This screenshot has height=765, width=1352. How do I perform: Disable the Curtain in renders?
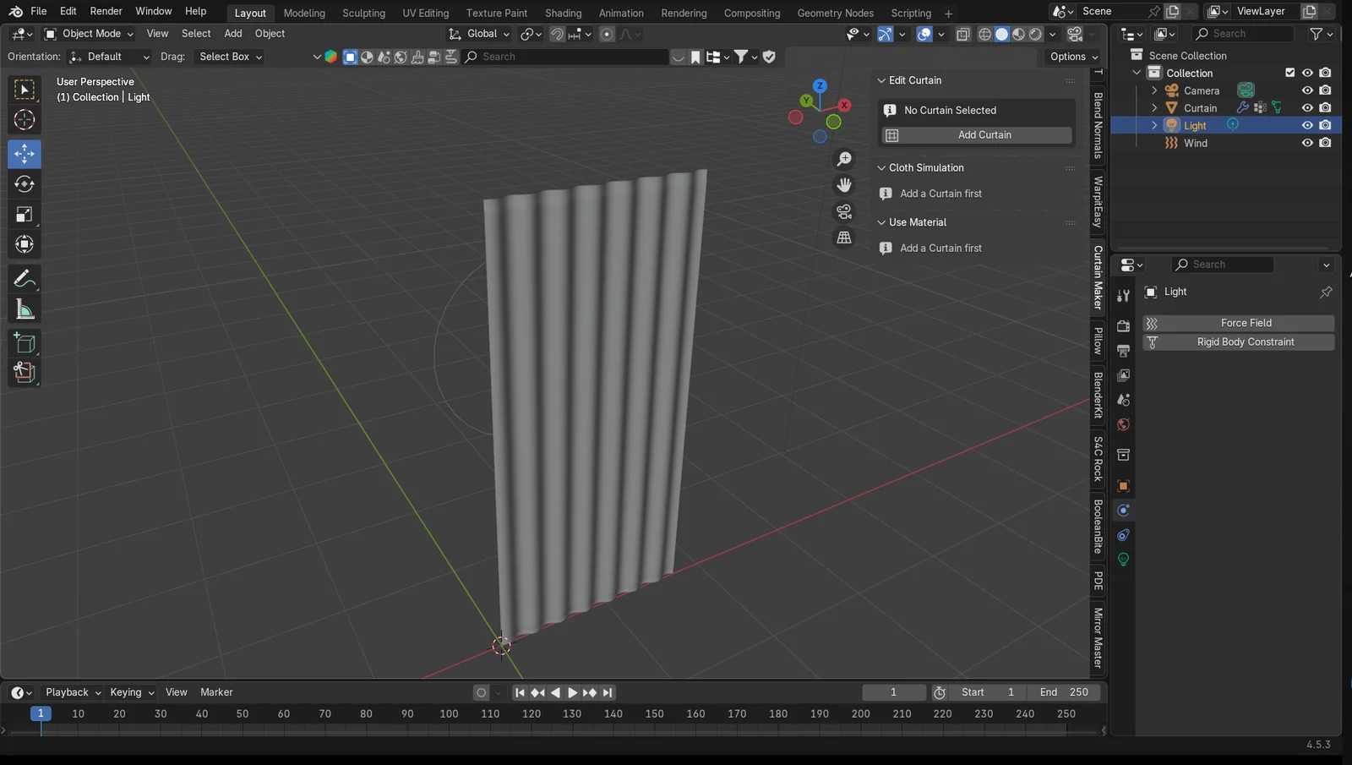[x=1325, y=107]
